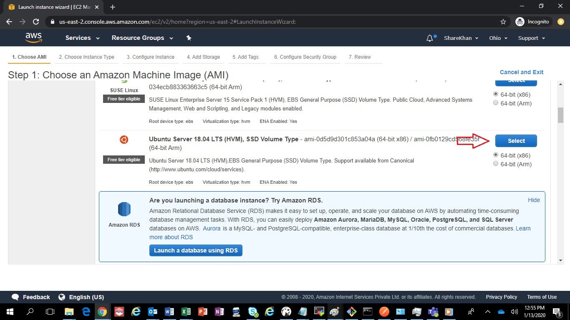Click the pin shortcuts star icon
Viewport: 570px width, 320px height.
click(x=189, y=37)
